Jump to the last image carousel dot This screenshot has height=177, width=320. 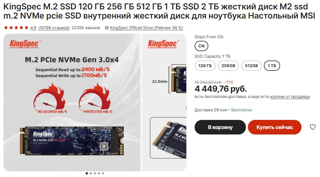point(103,173)
